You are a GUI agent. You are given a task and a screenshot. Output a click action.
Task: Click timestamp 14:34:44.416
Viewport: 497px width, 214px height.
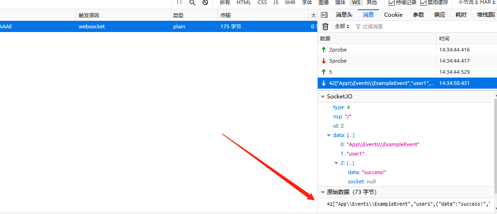coord(454,50)
